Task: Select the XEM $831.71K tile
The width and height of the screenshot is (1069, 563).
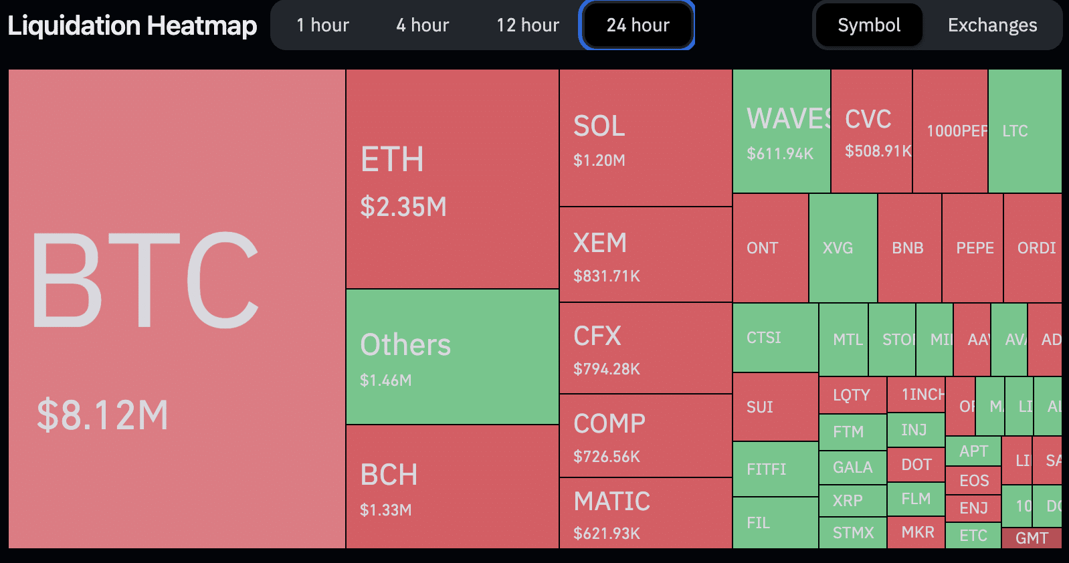Action: coord(646,255)
